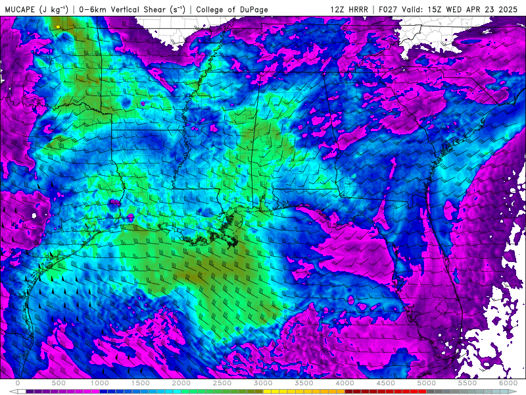Click the 6000 label on the color scale

(x=508, y=383)
